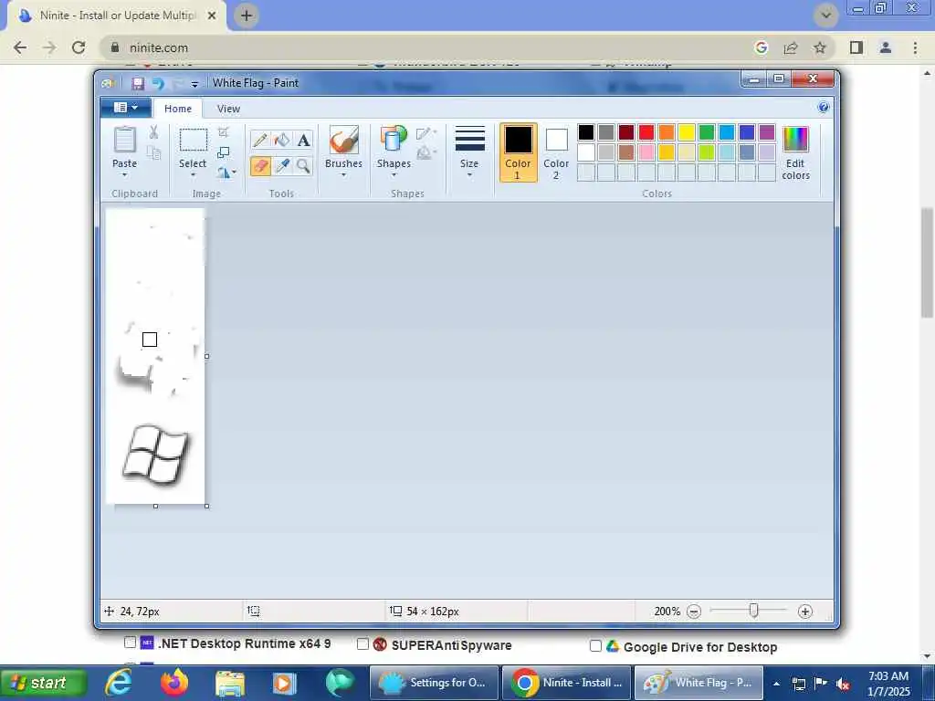Click the Undo arrow in Paint title bar
This screenshot has width=935, height=701.
tap(158, 83)
